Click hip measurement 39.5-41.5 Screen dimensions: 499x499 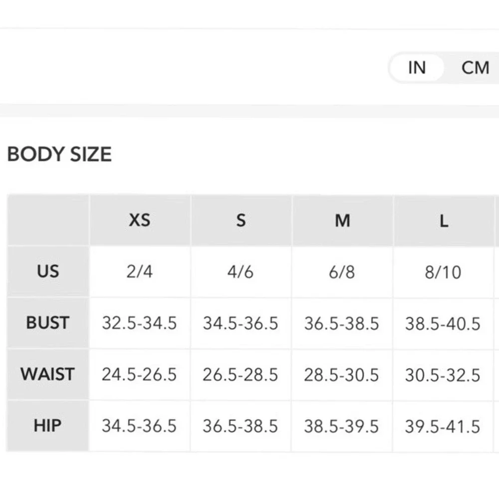[443, 427]
